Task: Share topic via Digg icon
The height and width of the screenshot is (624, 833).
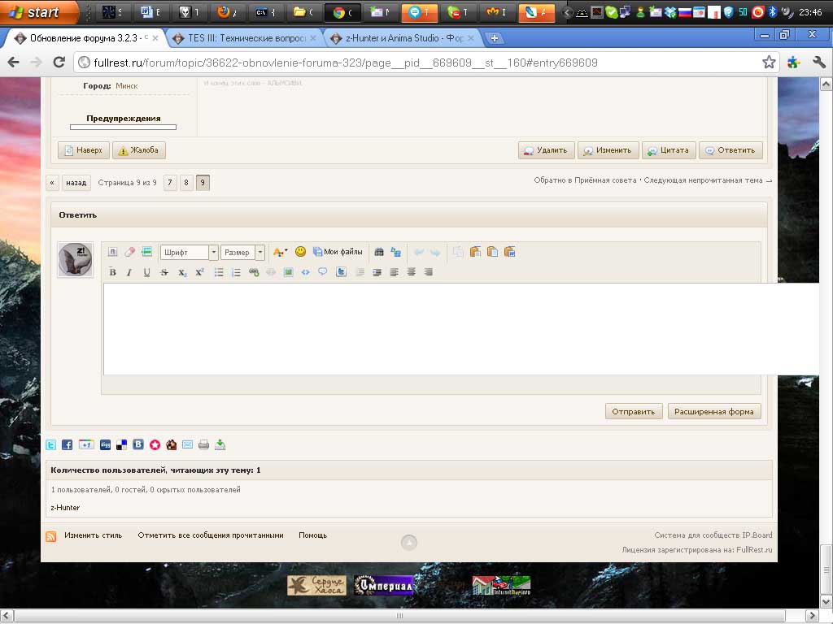Action: coord(105,444)
